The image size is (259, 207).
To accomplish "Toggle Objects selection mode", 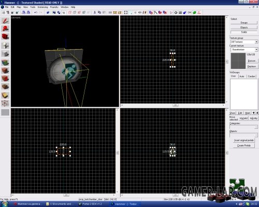I will [x=244, y=27].
